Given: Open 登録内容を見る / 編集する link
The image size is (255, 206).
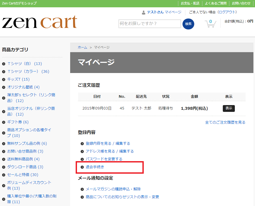Looking at the screenshot, I should coord(108,143).
